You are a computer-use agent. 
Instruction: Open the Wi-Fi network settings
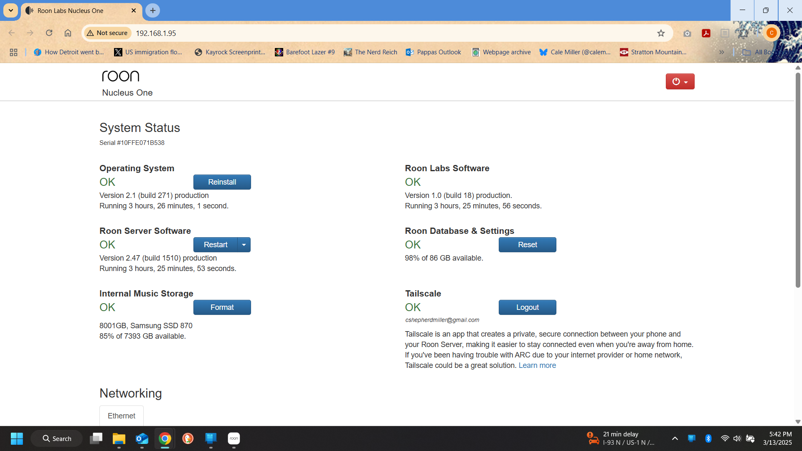(725, 438)
